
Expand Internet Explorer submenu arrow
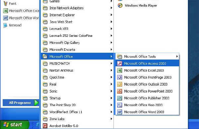pos(111,15)
